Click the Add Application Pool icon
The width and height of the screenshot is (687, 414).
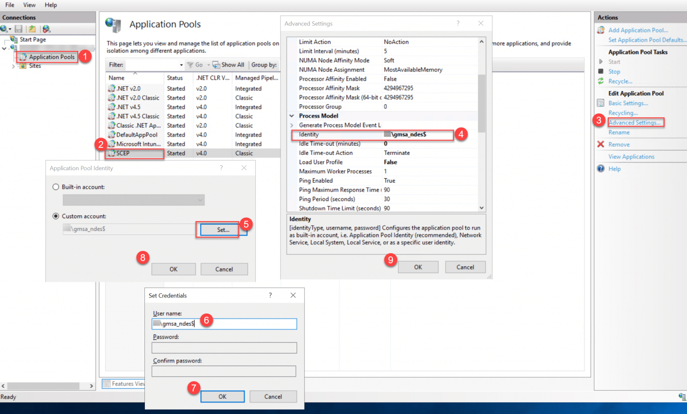pyautogui.click(x=601, y=29)
